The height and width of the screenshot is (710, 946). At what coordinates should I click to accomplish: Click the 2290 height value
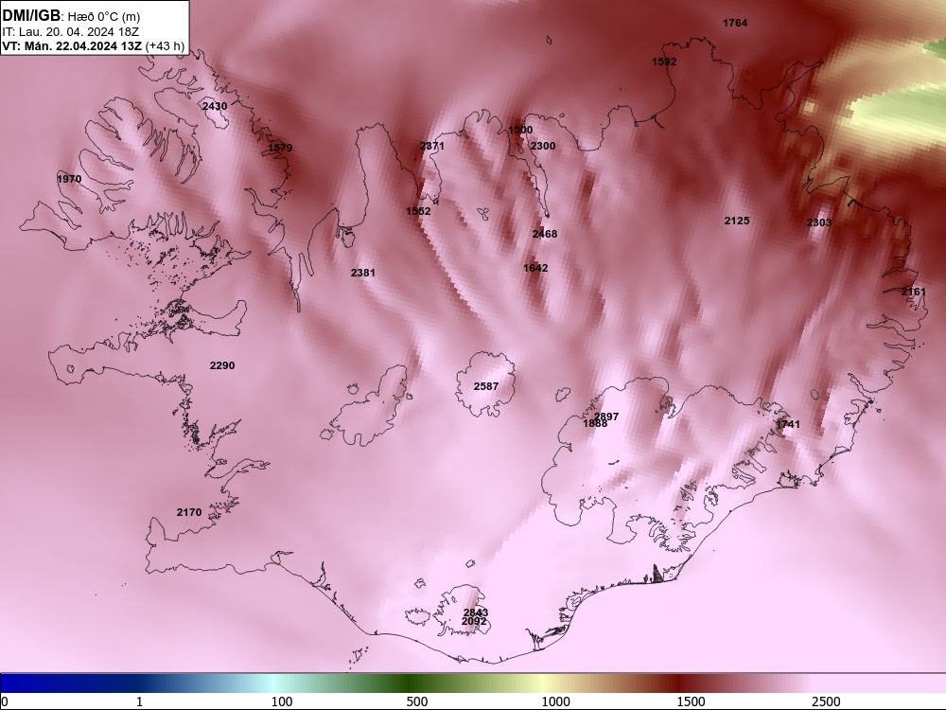click(x=222, y=365)
